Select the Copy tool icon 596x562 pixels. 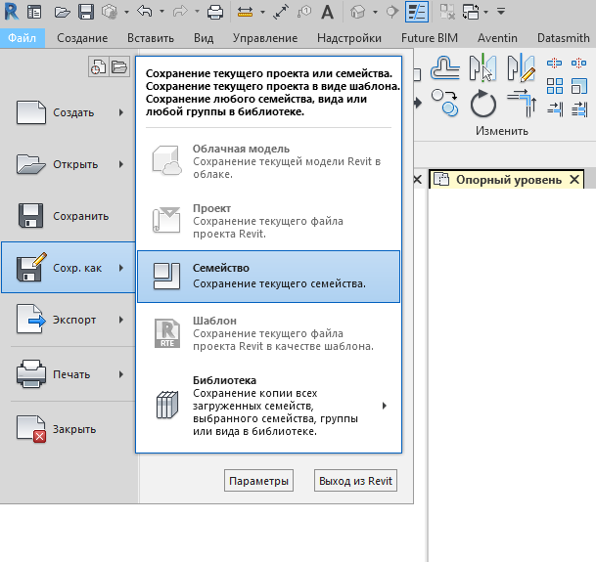point(444,103)
